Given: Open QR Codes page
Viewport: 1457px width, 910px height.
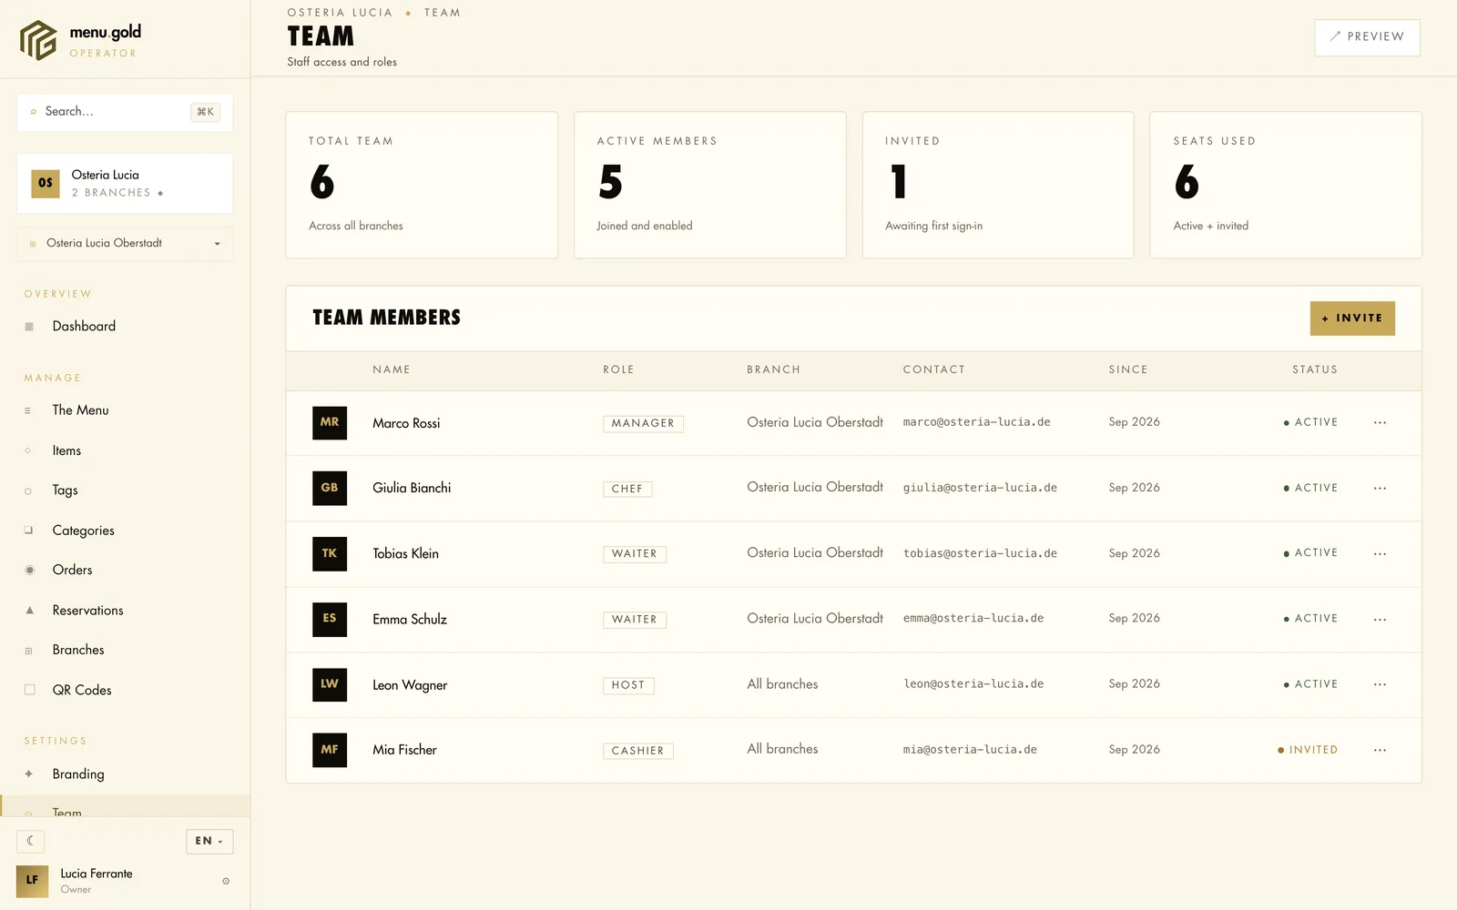Looking at the screenshot, I should click(x=125, y=690).
